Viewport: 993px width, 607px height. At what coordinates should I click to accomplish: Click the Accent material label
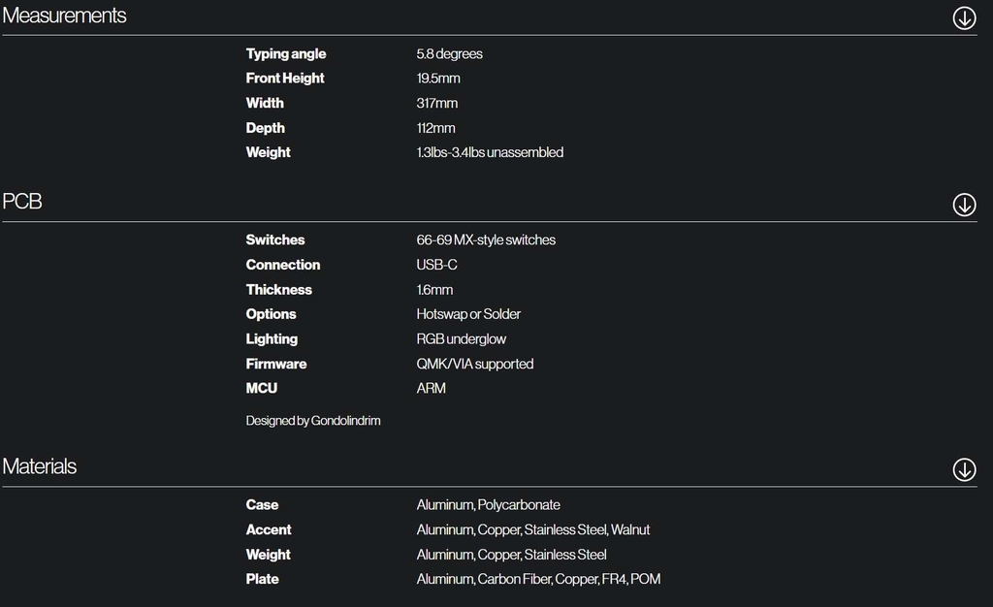point(269,530)
